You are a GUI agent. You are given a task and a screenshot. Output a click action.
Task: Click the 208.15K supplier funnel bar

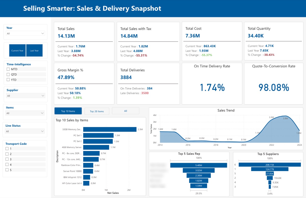tap(270, 165)
